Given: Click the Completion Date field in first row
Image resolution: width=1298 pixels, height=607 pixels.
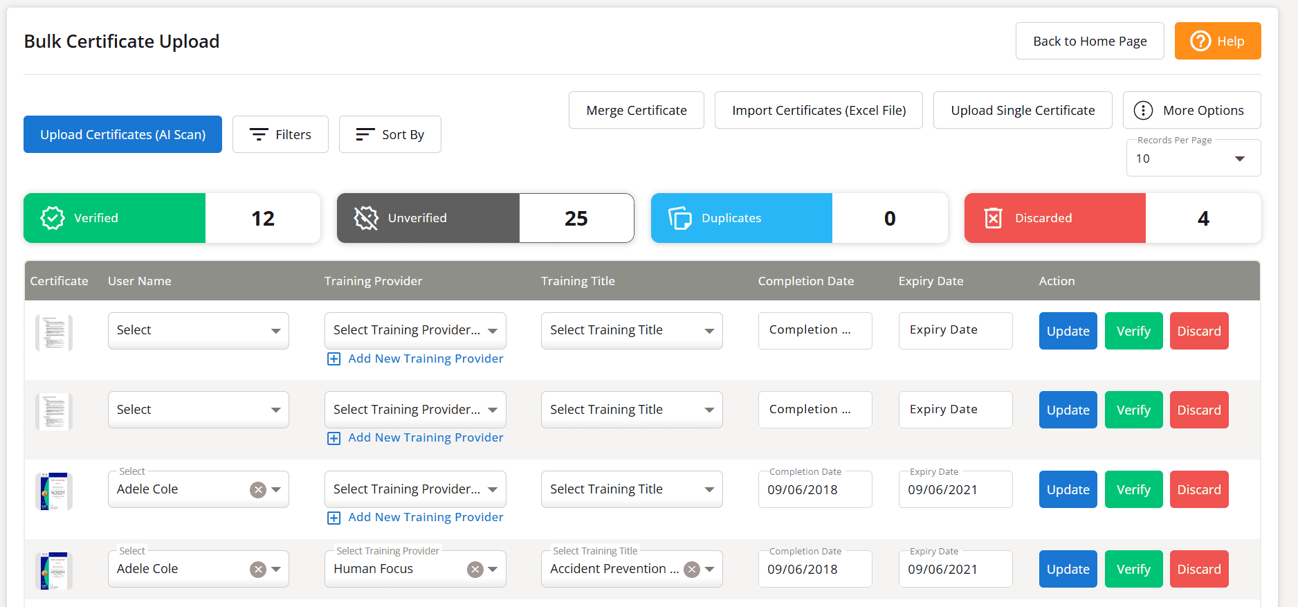Looking at the screenshot, I should tap(814, 330).
